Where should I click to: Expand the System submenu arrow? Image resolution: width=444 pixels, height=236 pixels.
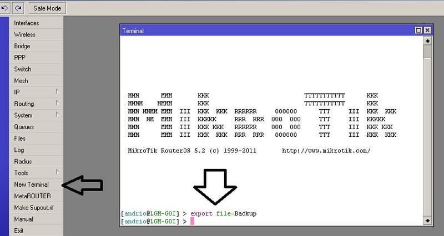click(57, 115)
